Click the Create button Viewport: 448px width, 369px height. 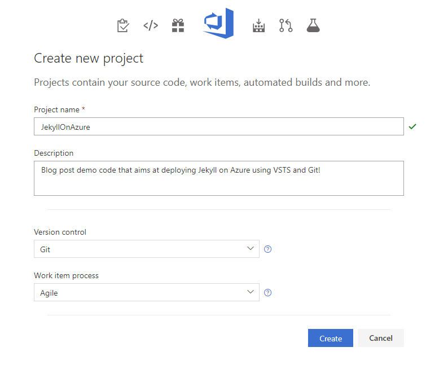[331, 338]
